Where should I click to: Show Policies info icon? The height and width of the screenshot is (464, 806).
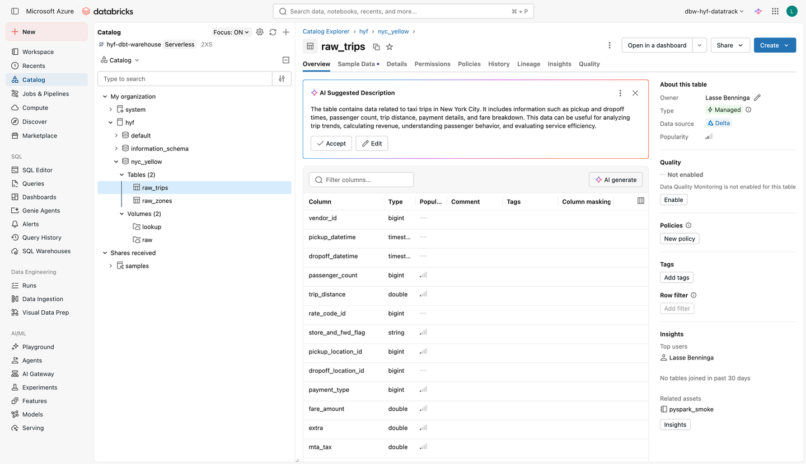coord(688,225)
